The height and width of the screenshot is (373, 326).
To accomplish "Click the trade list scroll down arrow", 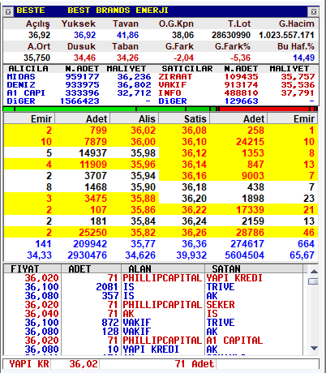I will [x=314, y=348].
